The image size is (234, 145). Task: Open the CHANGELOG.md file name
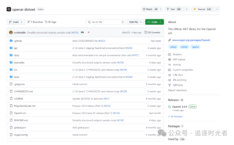23,91
